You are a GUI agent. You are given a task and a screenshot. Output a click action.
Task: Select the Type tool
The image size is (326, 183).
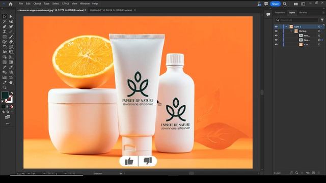[5, 32]
